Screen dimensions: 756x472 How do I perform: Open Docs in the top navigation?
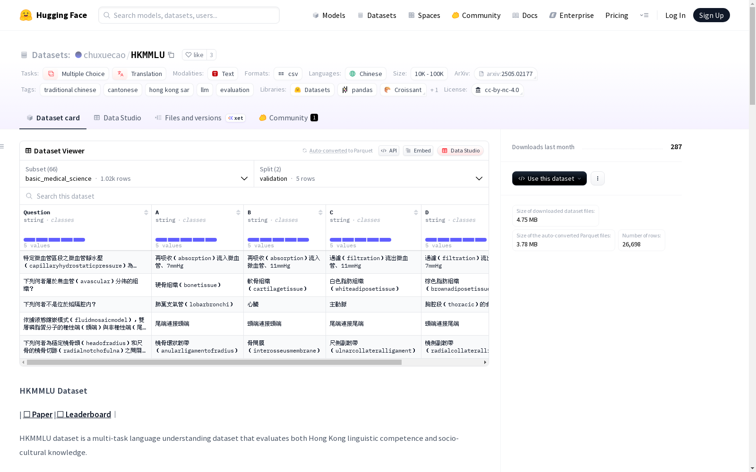point(525,15)
